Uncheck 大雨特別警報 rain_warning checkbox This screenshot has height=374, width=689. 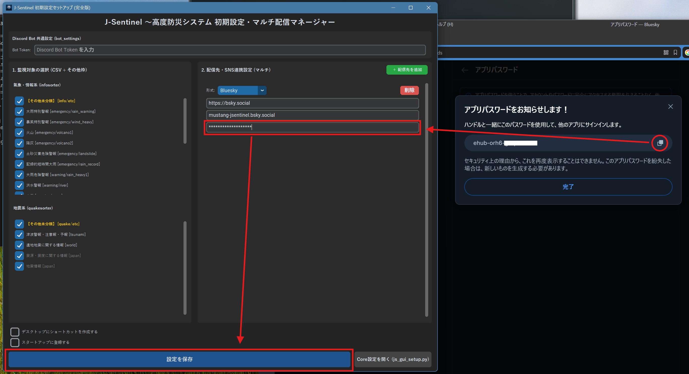tap(19, 111)
